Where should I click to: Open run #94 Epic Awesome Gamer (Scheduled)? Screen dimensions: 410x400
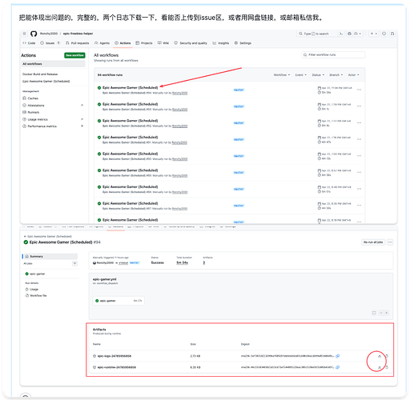pyautogui.click(x=131, y=87)
